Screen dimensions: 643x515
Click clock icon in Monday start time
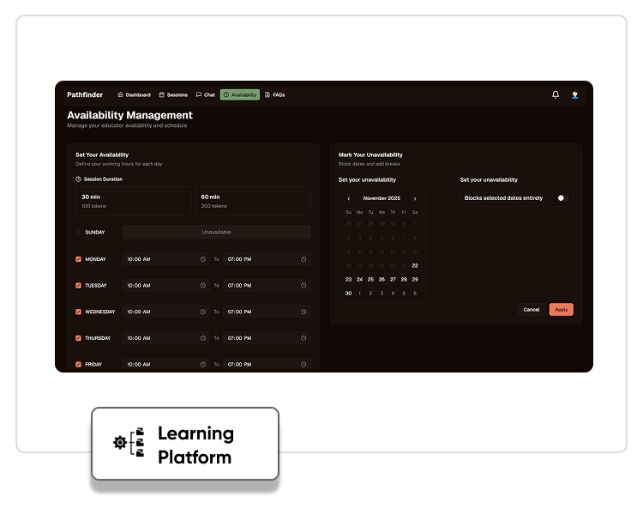pyautogui.click(x=203, y=258)
